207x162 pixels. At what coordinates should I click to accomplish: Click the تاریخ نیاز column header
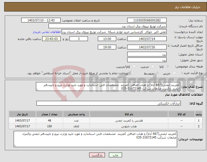tap(23, 114)
